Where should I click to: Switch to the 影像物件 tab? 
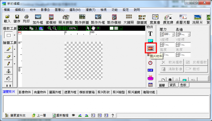(x=25, y=92)
